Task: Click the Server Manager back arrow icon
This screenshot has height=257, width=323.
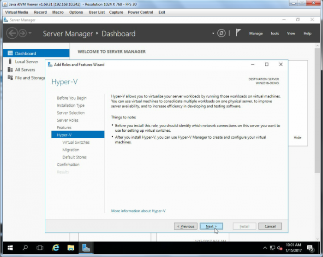Action: (12, 33)
